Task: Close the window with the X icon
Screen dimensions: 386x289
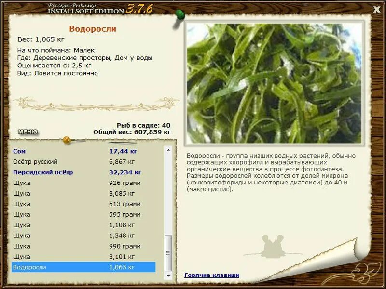Action: (x=377, y=10)
